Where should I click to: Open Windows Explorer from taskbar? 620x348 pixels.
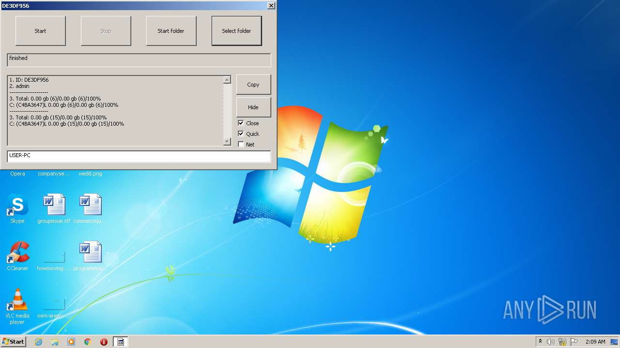55,342
